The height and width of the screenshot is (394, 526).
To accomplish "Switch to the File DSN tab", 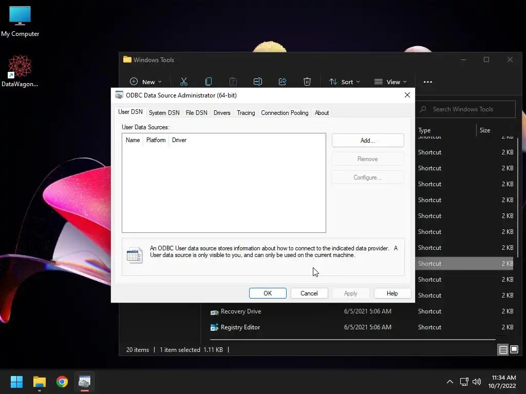I will pyautogui.click(x=197, y=113).
